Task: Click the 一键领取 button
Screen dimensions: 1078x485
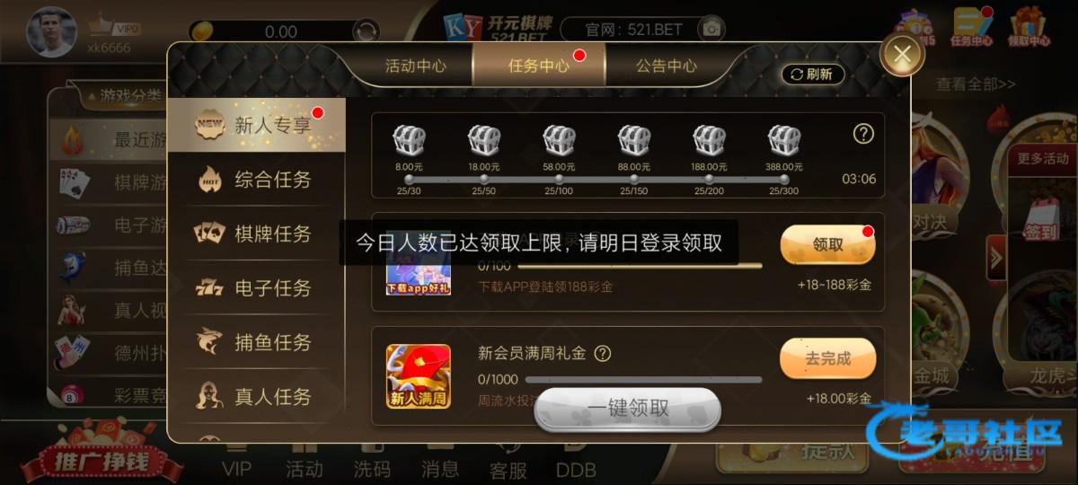Action: tap(628, 409)
